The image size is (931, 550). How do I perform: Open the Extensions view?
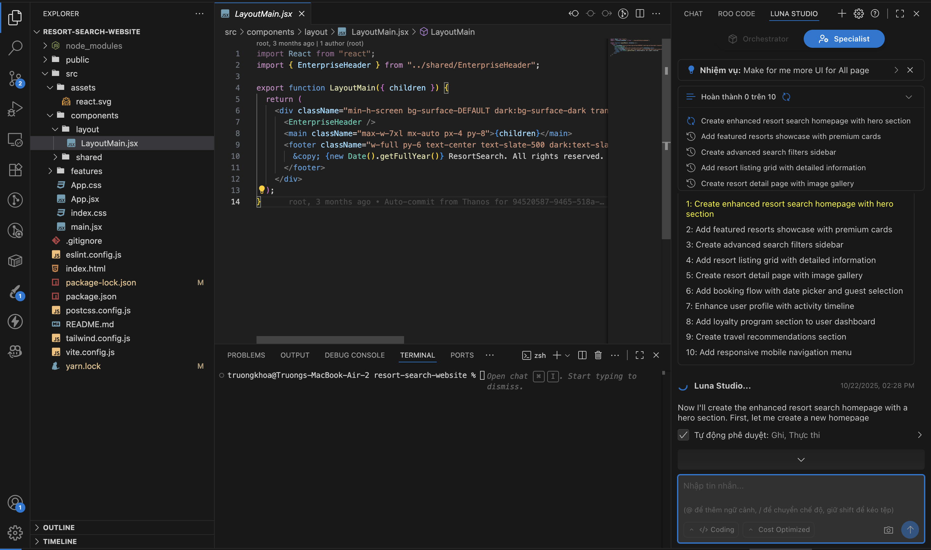15,170
